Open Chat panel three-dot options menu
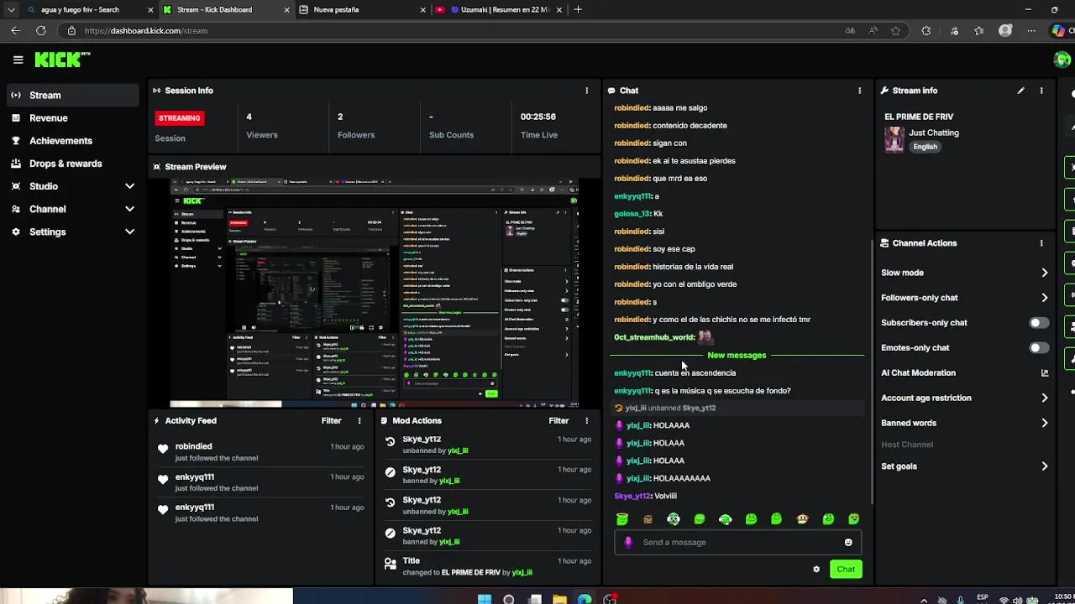The image size is (1075, 604). [859, 91]
